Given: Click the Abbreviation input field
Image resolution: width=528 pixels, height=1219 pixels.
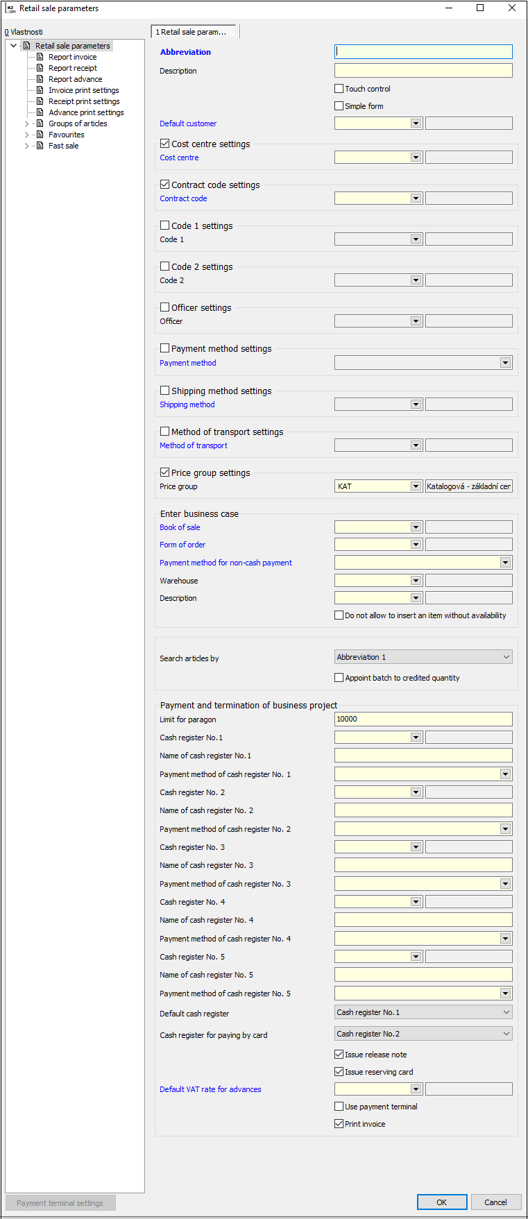Looking at the screenshot, I should (x=423, y=52).
